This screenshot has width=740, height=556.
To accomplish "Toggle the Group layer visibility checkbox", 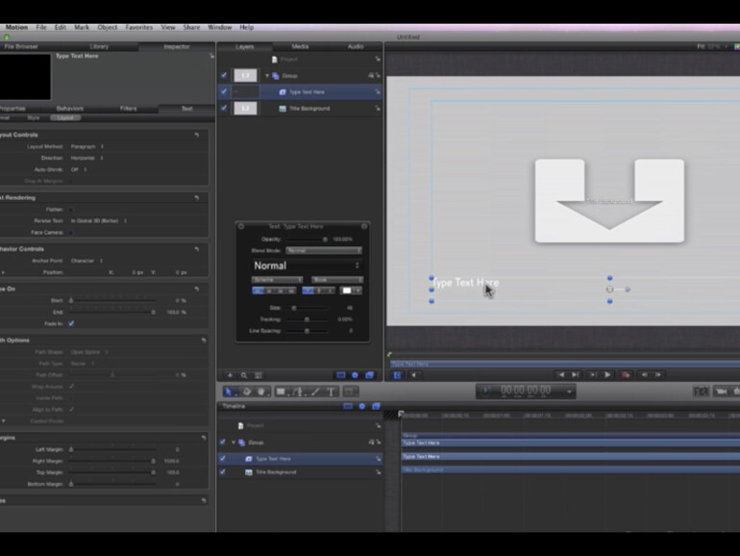I will [x=224, y=75].
